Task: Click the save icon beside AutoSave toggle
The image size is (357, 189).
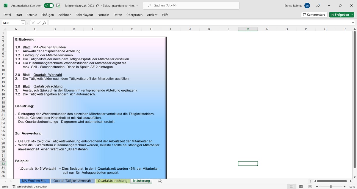Action: point(58,5)
